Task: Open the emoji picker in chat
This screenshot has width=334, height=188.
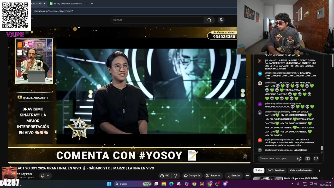Action: pos(299,158)
